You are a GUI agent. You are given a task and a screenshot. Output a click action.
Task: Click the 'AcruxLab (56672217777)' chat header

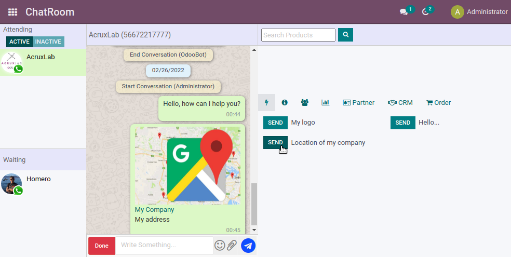(x=130, y=35)
